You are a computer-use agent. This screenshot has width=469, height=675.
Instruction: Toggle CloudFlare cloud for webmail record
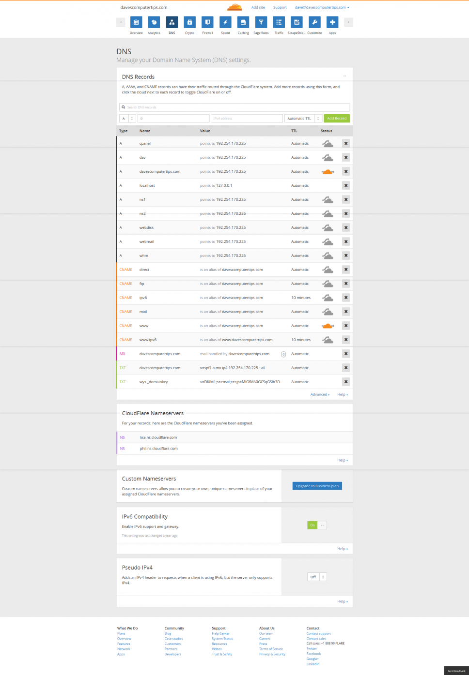point(328,241)
